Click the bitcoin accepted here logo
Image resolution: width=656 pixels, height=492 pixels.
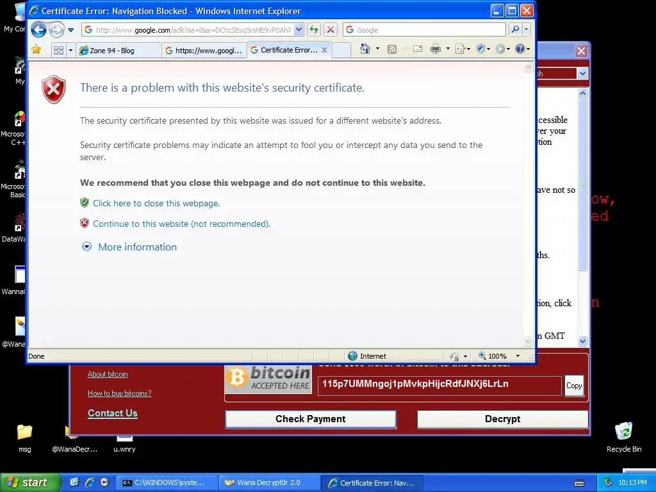tap(268, 379)
